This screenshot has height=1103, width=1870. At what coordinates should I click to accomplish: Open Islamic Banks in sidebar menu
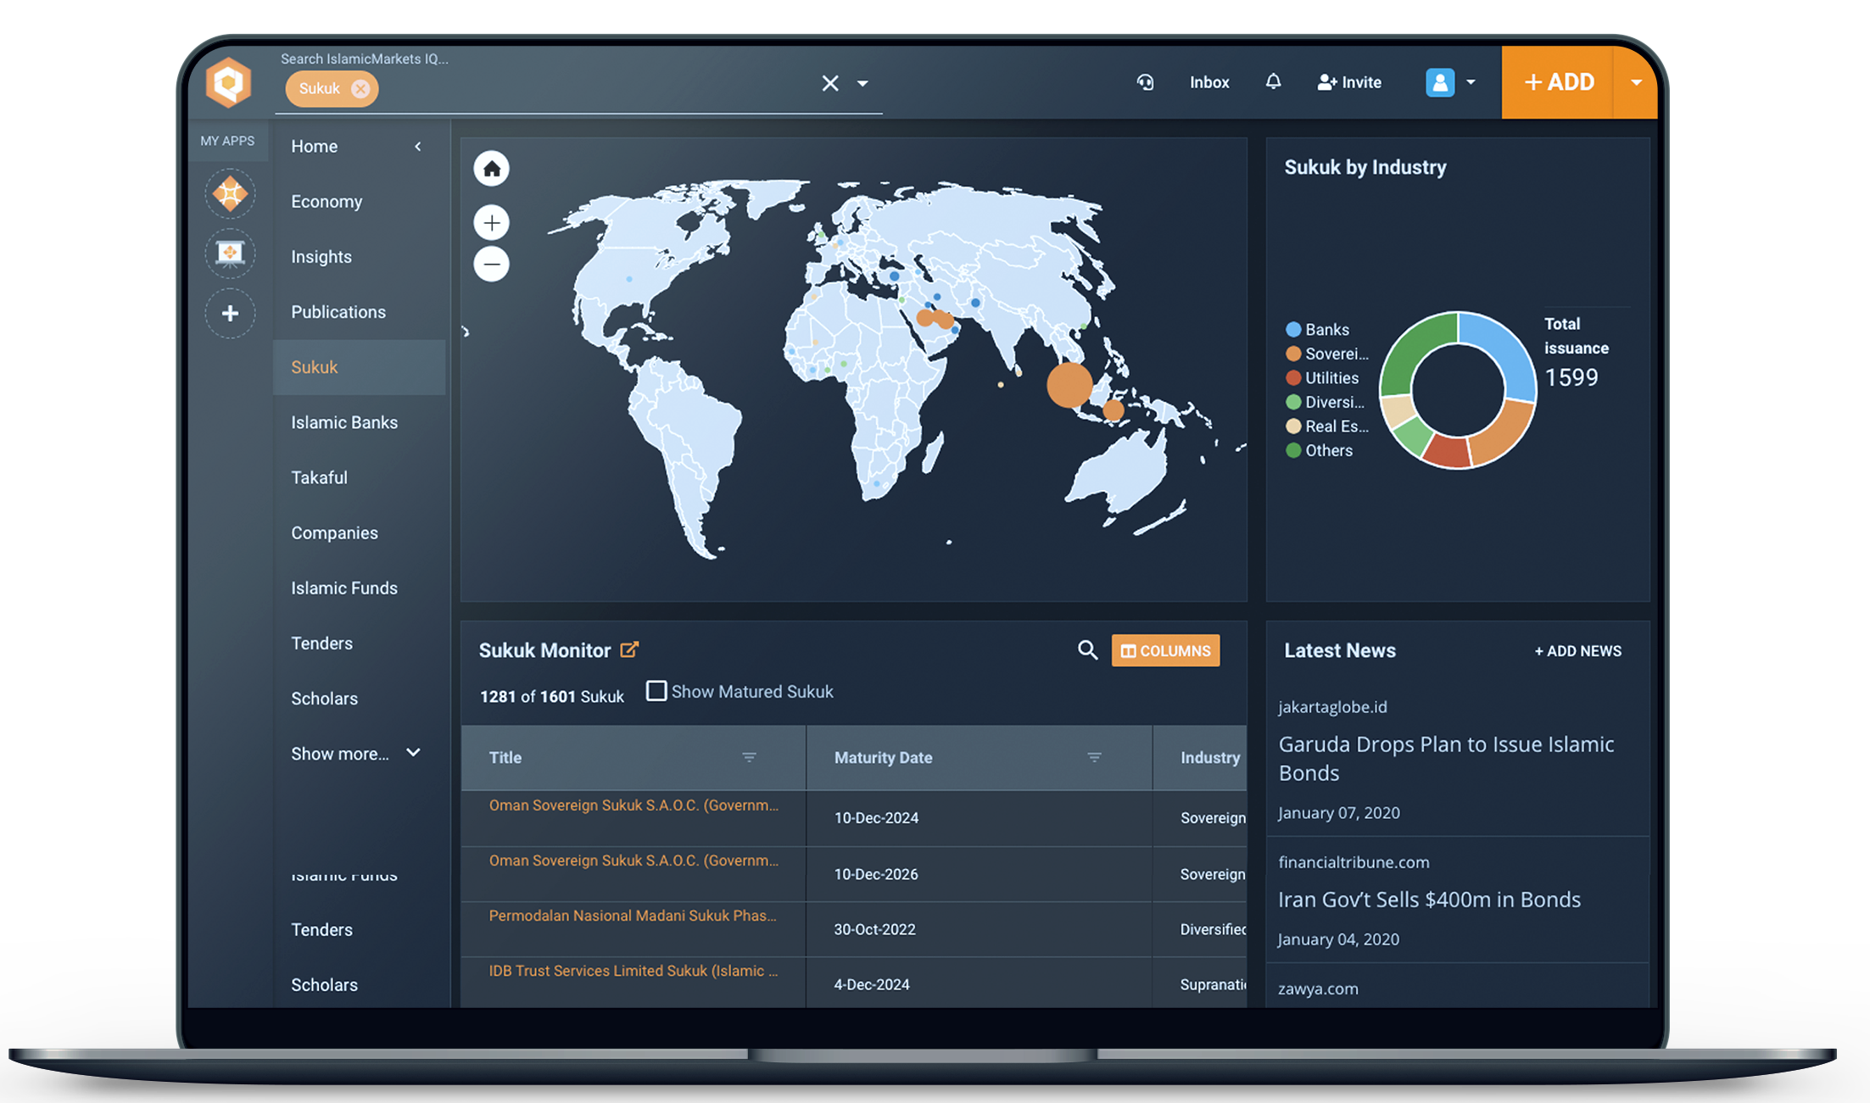[x=344, y=422]
